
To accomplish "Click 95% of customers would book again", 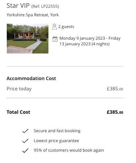I will (x=69, y=150).
